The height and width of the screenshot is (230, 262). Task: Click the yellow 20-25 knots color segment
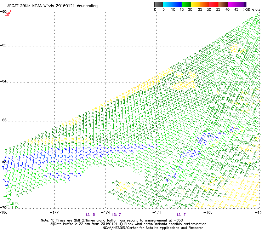195,4
